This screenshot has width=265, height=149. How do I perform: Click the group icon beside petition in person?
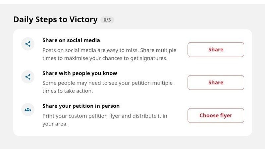coord(28,110)
